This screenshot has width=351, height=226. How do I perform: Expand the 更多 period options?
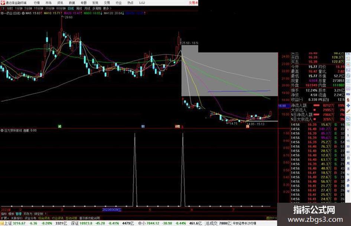[107, 8]
